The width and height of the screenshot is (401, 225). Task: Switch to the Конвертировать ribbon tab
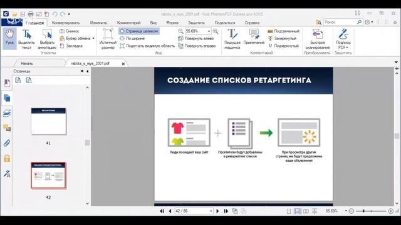coord(66,22)
